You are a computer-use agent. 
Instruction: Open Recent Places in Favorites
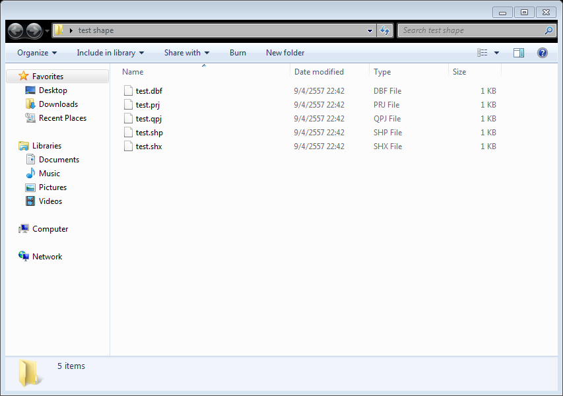click(x=63, y=118)
